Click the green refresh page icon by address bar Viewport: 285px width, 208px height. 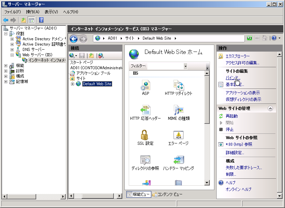point(249,38)
